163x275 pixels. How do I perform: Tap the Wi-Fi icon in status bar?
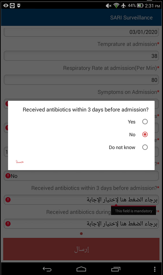pyautogui.click(x=116, y=6)
